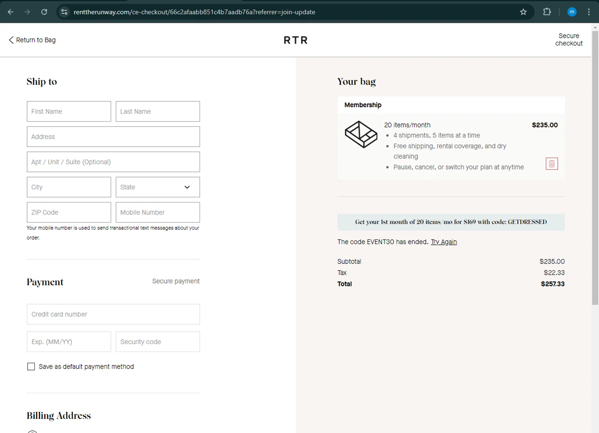The width and height of the screenshot is (599, 433).
Task: Click into the Address field
Action: (x=113, y=137)
